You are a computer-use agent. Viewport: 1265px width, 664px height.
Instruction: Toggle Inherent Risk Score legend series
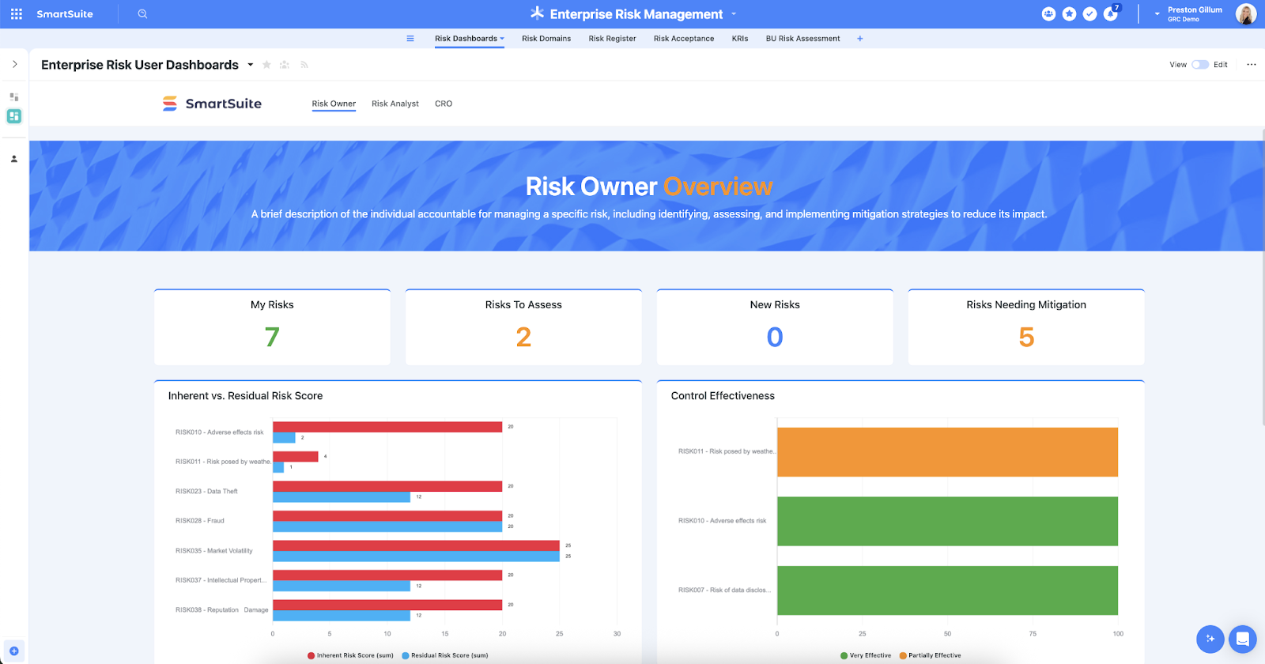[x=350, y=655]
